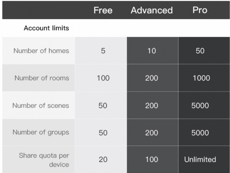The image size is (230, 173).
Task: Click the Share quota per device label
Action: click(44, 160)
